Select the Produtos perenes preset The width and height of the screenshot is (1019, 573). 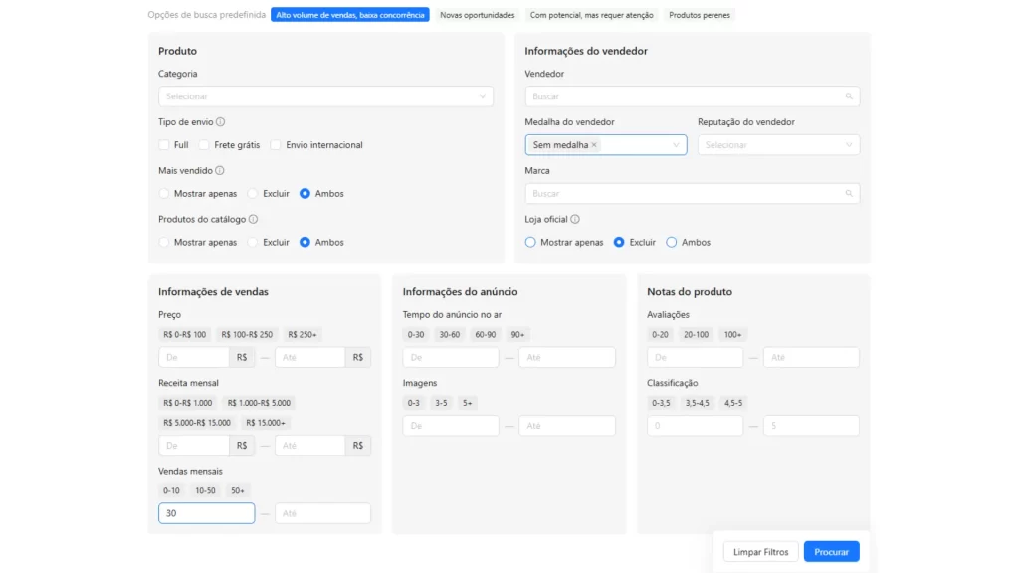[x=700, y=15]
